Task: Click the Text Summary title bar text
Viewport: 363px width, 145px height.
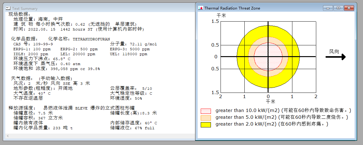Action: 25,9
